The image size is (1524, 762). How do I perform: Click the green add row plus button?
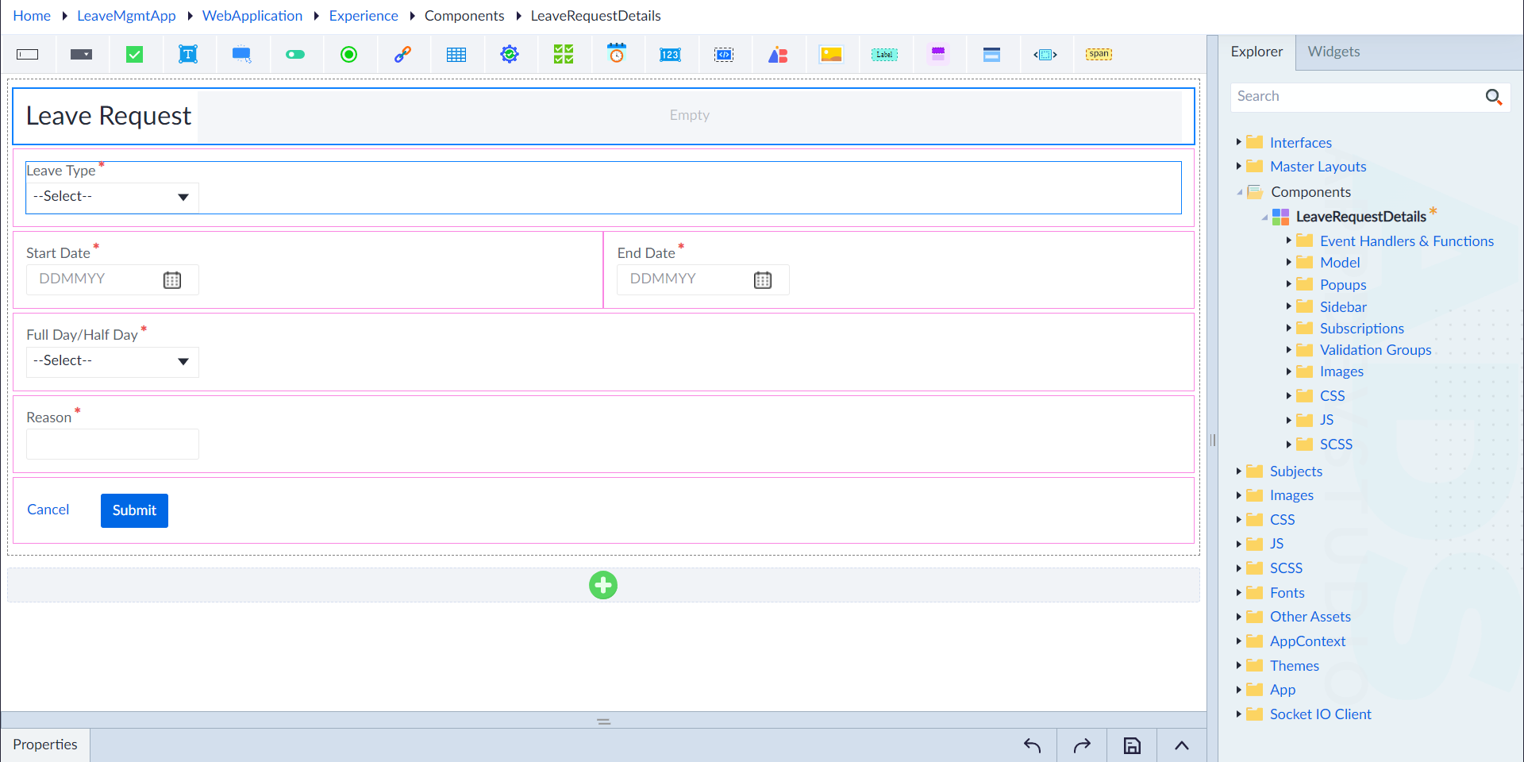[x=603, y=586]
